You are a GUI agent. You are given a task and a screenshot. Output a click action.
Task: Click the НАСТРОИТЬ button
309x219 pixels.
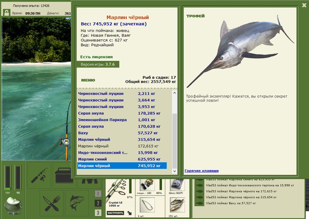pyautogui.click(x=115, y=213)
